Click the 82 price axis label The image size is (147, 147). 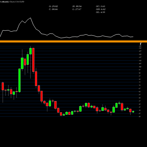(140, 79)
